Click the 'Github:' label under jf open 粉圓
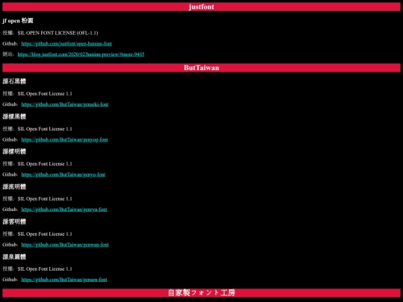 [10, 44]
